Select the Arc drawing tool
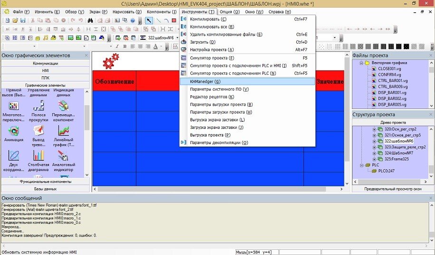 166,20
